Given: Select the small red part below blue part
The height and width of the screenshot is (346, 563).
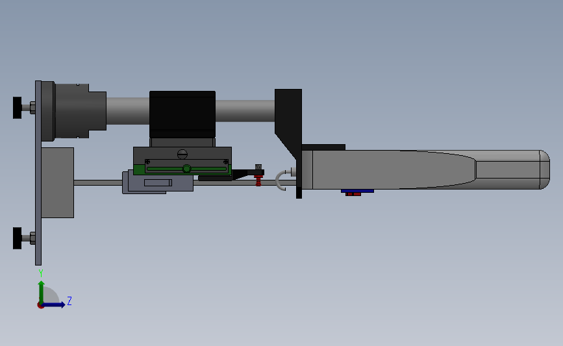Looking at the screenshot, I should click(x=353, y=194).
